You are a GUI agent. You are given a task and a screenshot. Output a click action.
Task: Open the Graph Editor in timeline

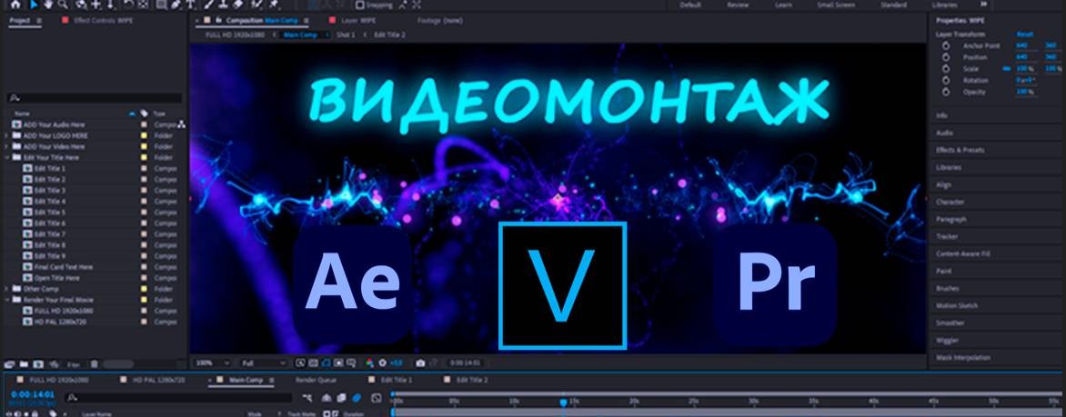point(376,398)
